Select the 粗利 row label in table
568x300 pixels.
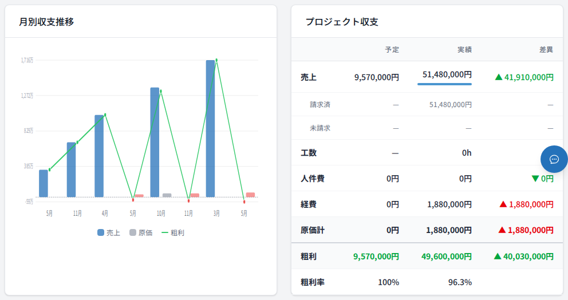[x=309, y=256]
